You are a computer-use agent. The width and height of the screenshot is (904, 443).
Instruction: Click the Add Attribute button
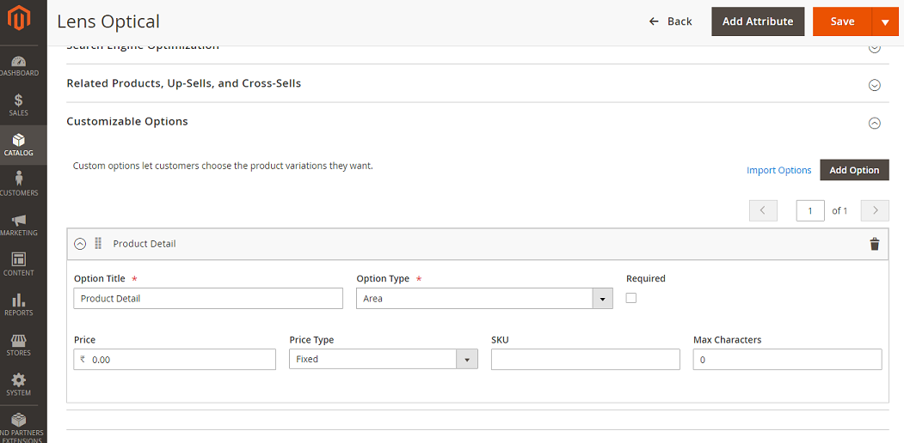(x=758, y=21)
